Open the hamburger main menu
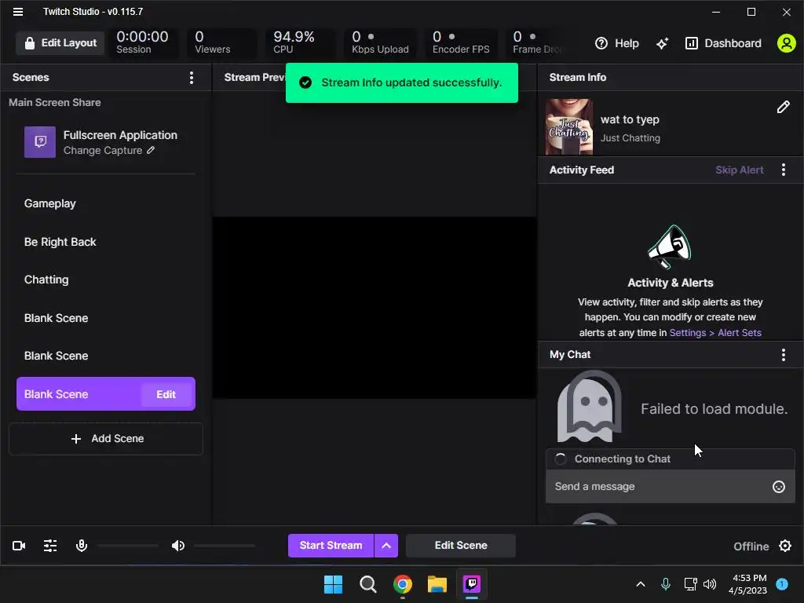This screenshot has height=603, width=804. [18, 11]
